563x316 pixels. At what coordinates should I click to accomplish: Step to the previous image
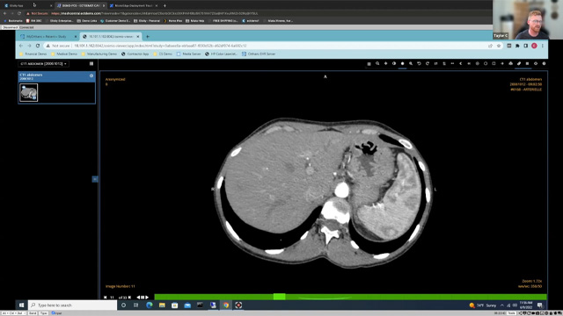[x=138, y=298]
